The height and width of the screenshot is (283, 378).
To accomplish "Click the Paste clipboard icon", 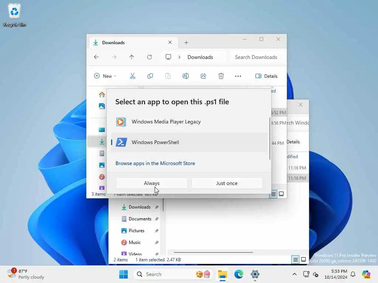I will (168, 76).
